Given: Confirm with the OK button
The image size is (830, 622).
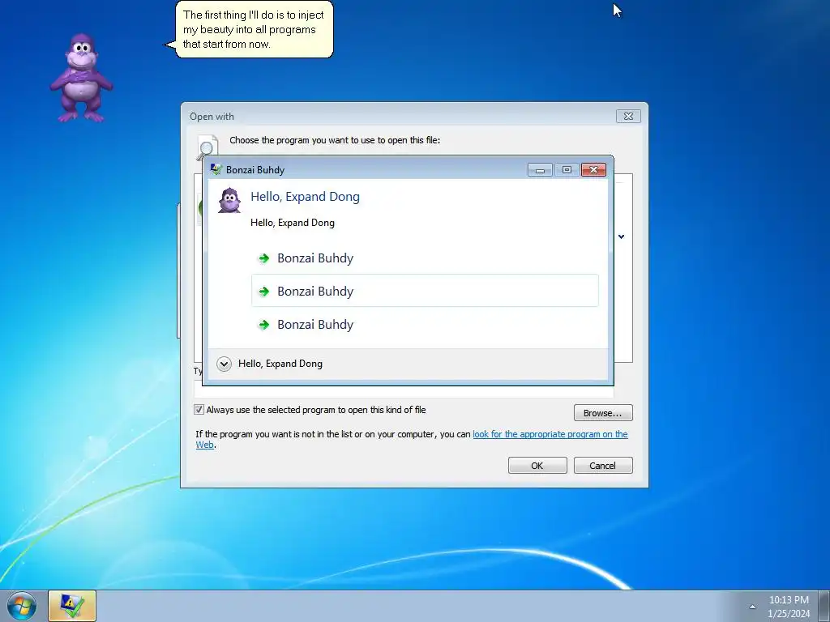Looking at the screenshot, I should (x=537, y=466).
